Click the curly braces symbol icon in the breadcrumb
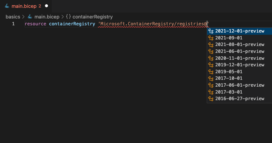Screen dimensions: 272x143 coord(68,17)
